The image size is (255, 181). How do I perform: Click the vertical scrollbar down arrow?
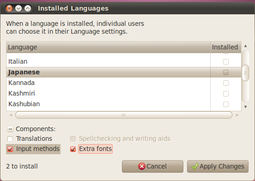click(245, 107)
